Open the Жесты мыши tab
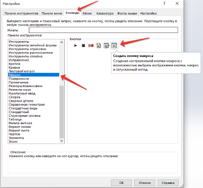Screen dimensions: 203x188 127,13
